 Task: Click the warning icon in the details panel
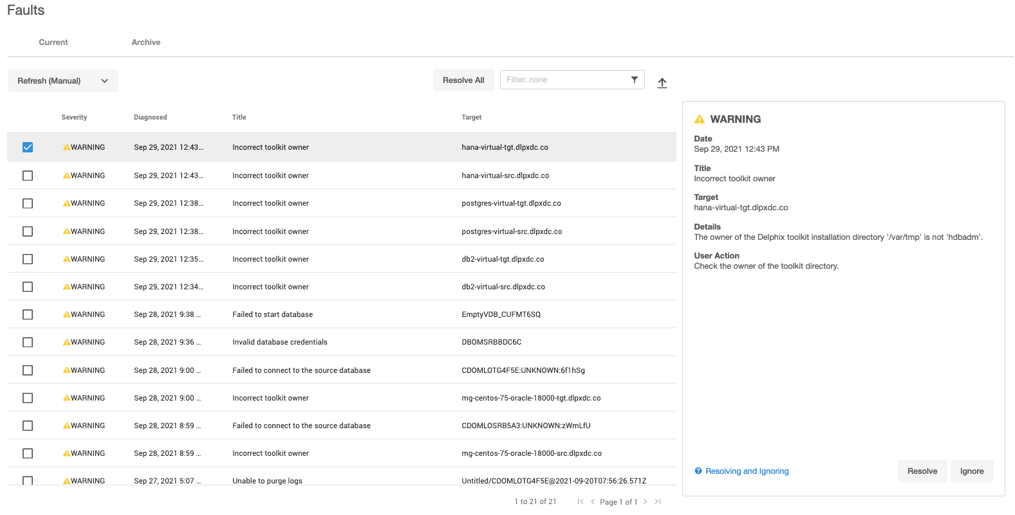click(700, 120)
